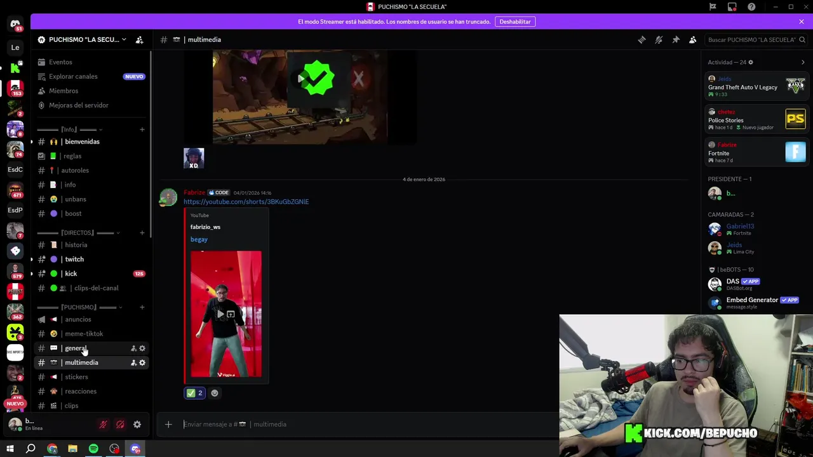Collapse the DIRECTOS category

pyautogui.click(x=78, y=233)
